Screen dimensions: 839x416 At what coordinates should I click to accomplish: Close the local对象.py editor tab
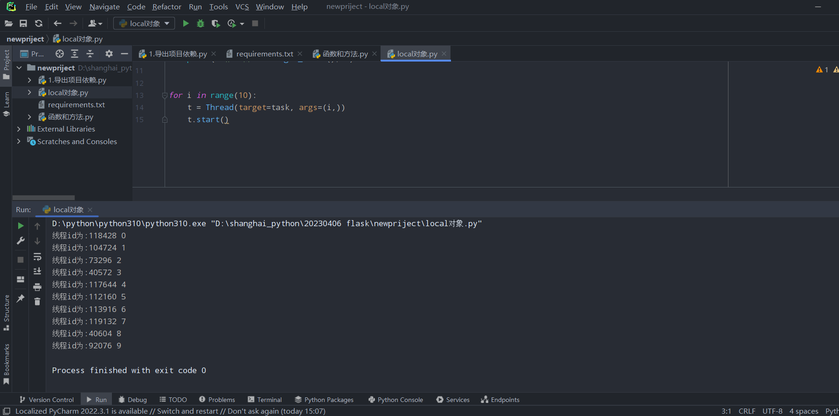coord(444,54)
